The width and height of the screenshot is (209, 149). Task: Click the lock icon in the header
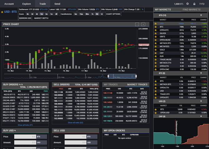coord(194,4)
